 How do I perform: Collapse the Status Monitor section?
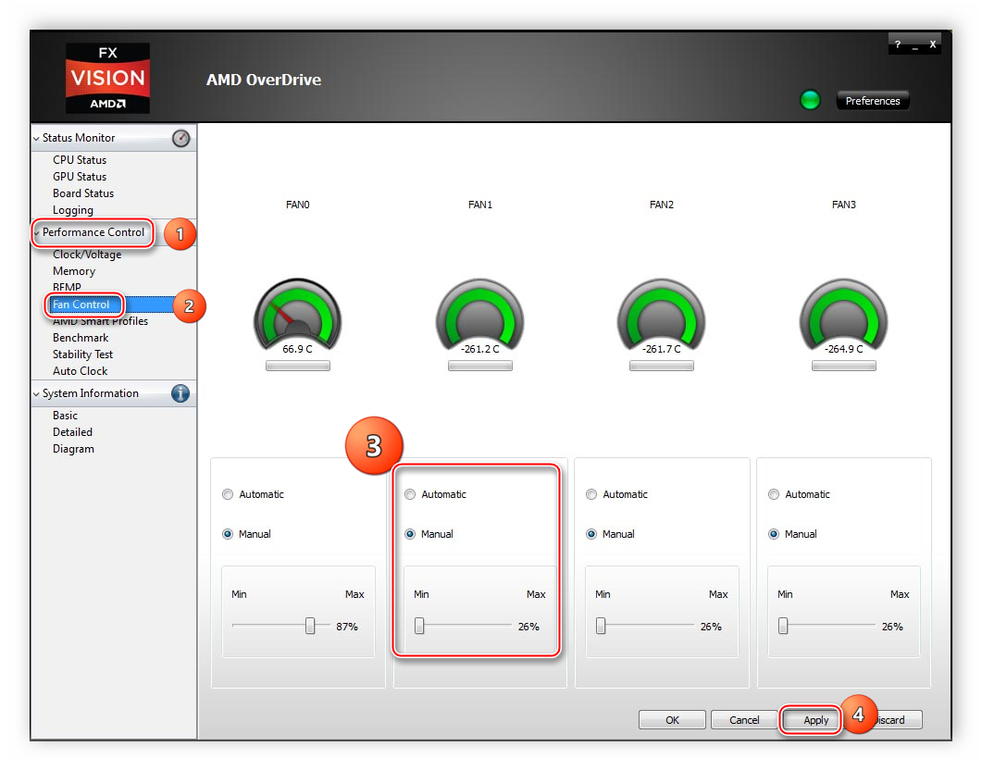(x=37, y=139)
